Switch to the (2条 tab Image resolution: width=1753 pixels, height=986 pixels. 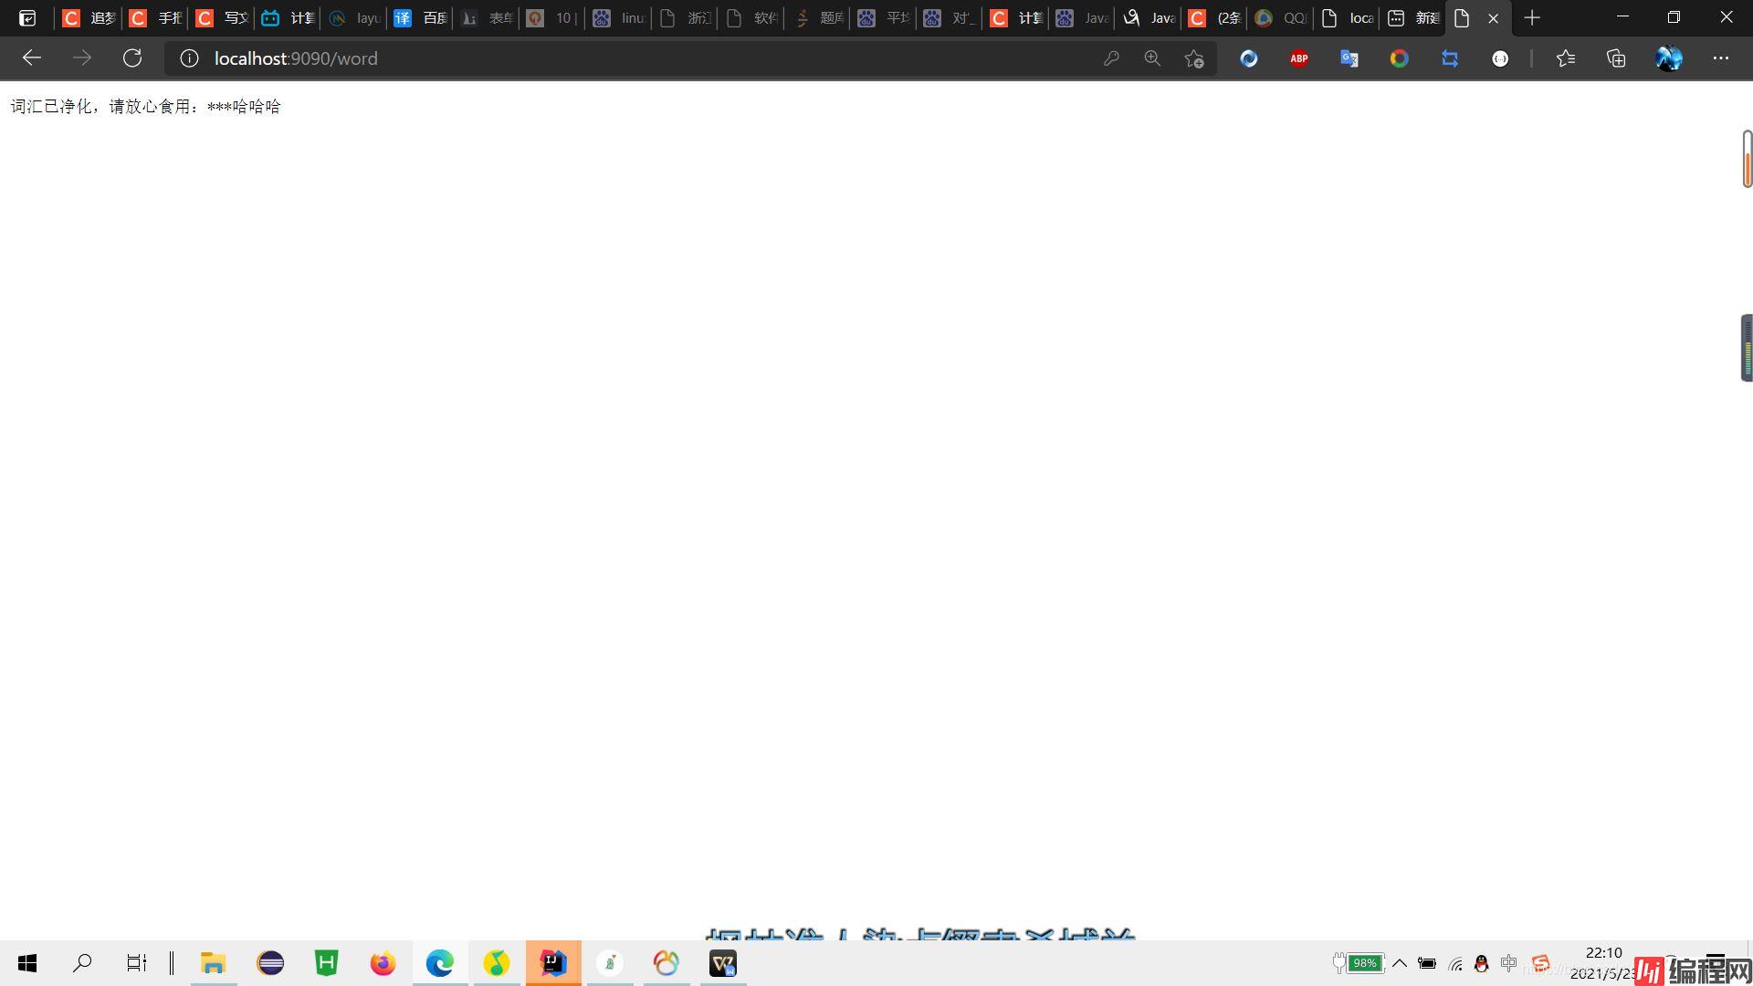(x=1216, y=18)
